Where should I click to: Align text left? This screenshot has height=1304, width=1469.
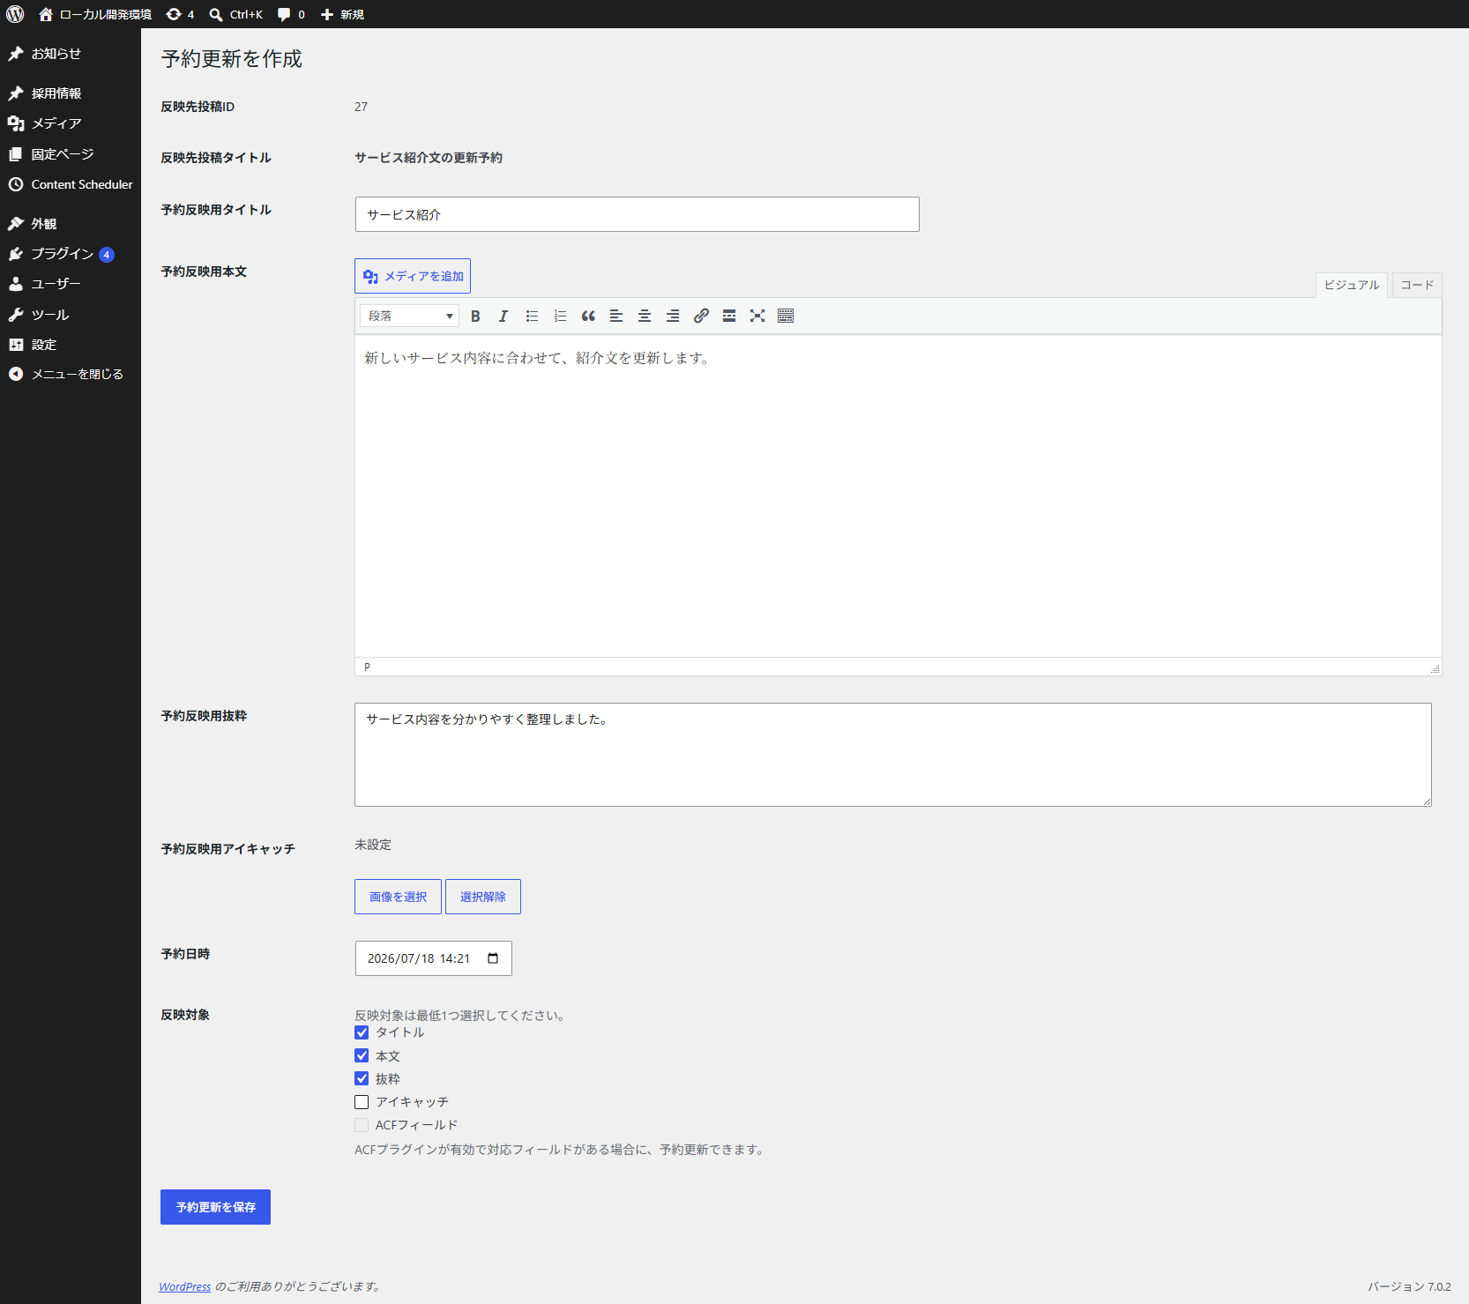pyautogui.click(x=616, y=316)
